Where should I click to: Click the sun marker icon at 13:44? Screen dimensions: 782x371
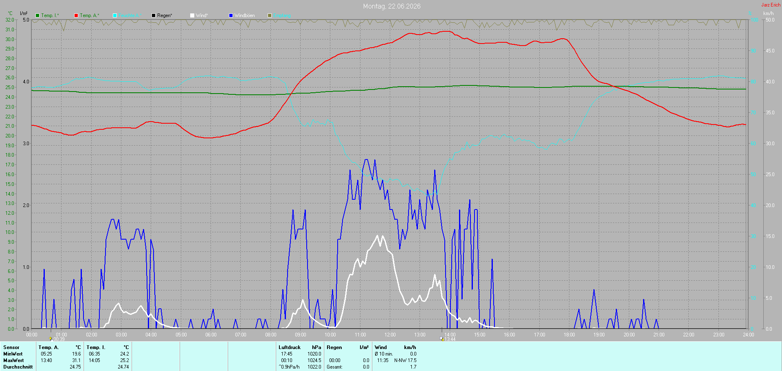click(442, 338)
